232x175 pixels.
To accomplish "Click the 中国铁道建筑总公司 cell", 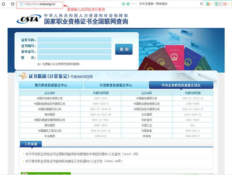I will (50, 109).
